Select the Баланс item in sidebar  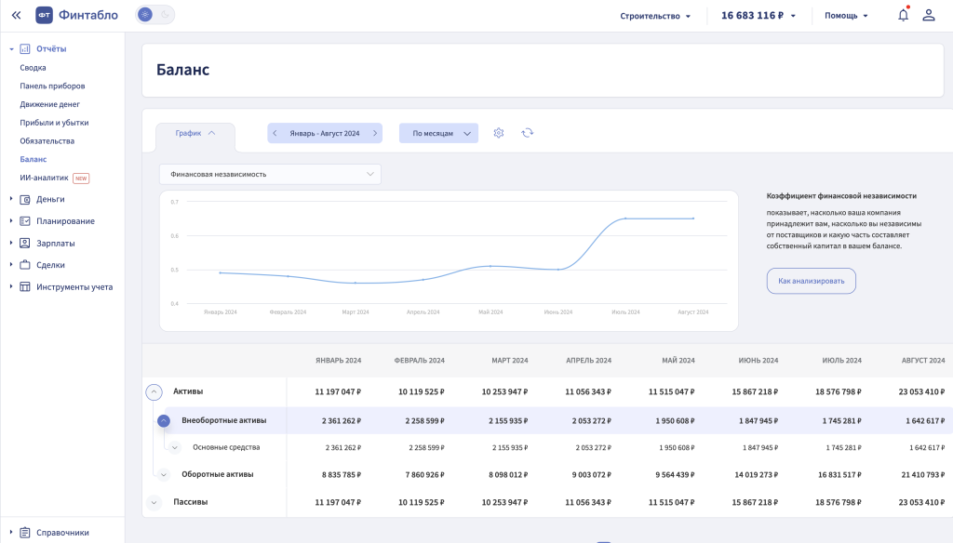[x=33, y=159]
